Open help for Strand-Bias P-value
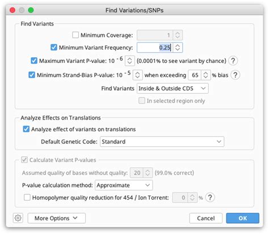Image resolution: width=269 pixels, height=234 pixels. pos(235,75)
